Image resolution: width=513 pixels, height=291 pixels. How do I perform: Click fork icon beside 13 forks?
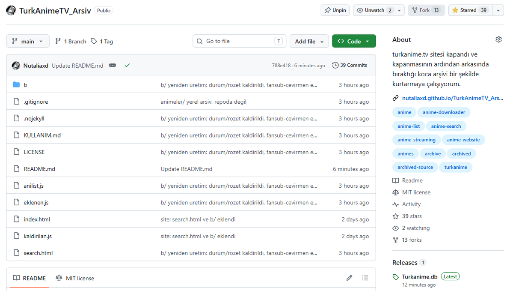pos(395,240)
